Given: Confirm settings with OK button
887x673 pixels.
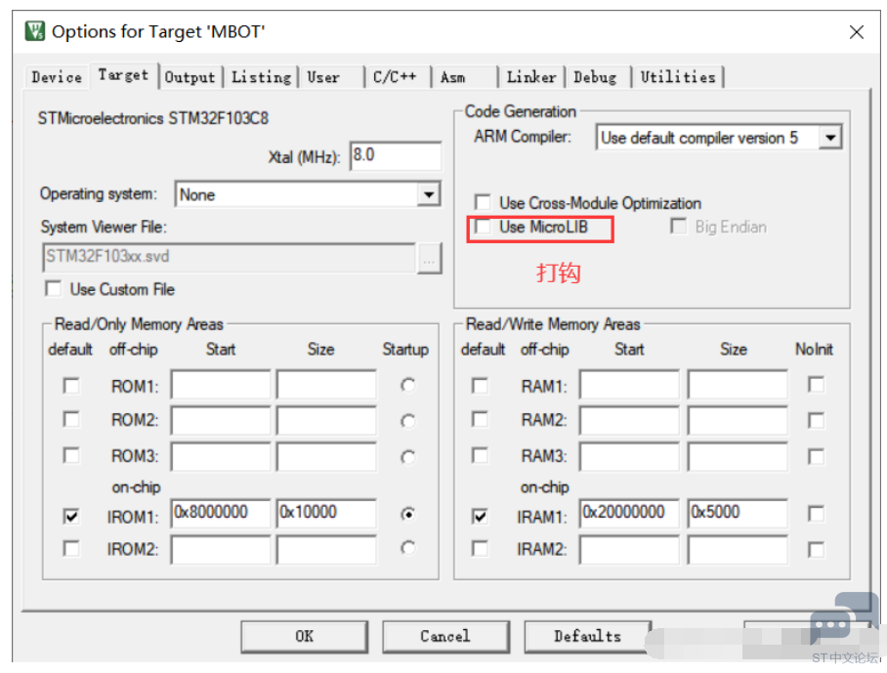Looking at the screenshot, I should (305, 636).
